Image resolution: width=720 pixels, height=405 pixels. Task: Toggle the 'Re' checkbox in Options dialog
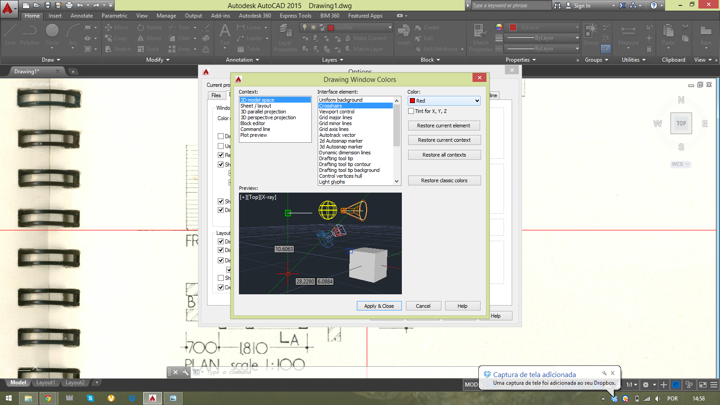point(220,155)
